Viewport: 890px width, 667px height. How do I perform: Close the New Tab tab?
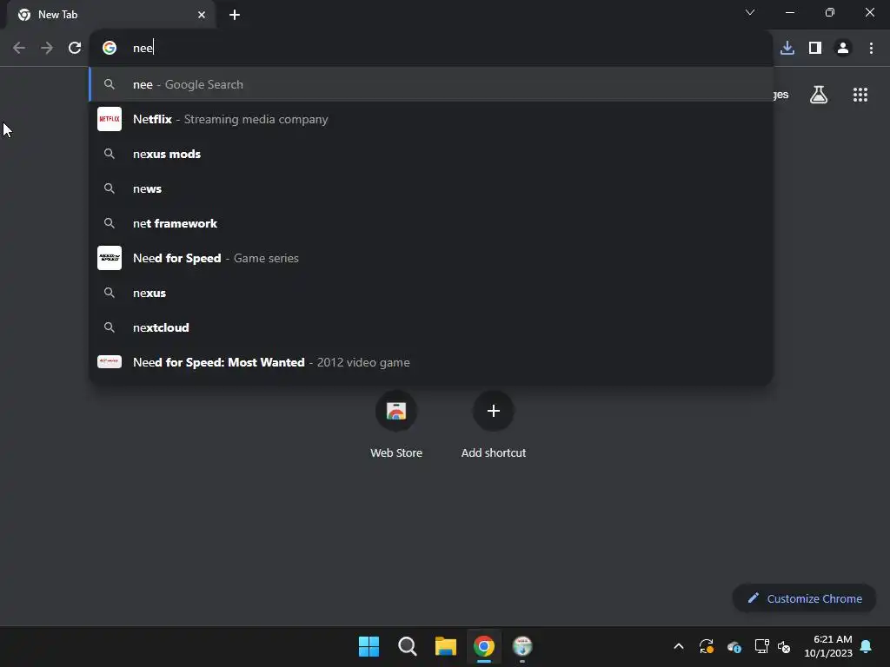[x=202, y=15]
